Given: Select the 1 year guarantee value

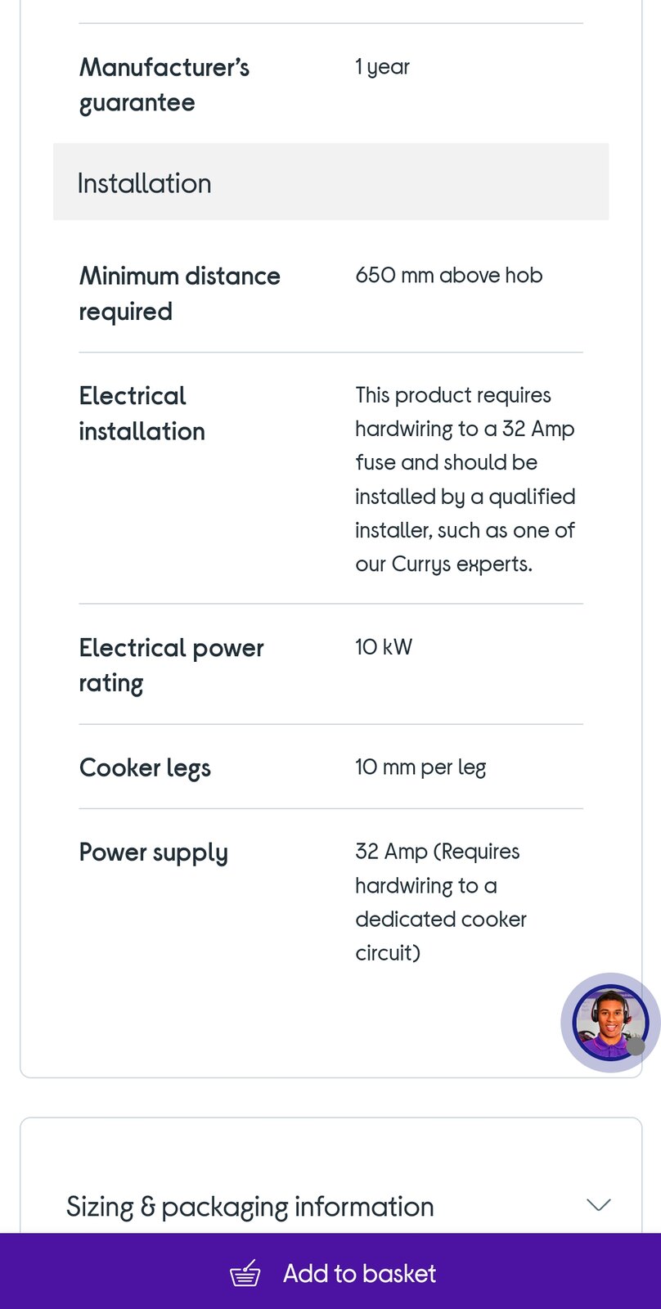Looking at the screenshot, I should [x=382, y=67].
